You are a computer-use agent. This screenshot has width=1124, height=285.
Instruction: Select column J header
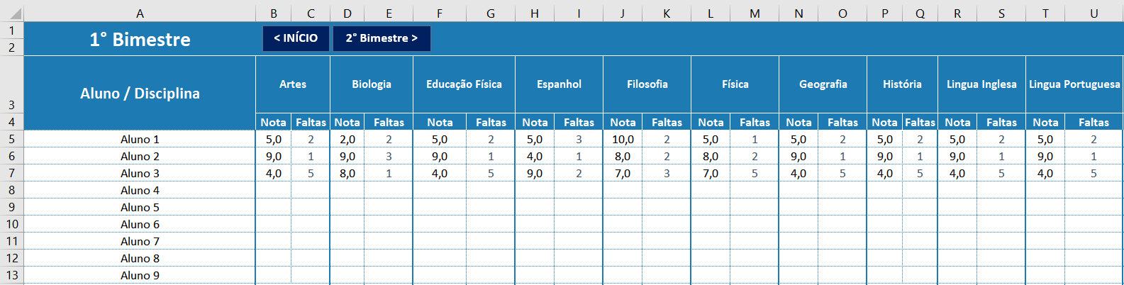[x=623, y=13]
